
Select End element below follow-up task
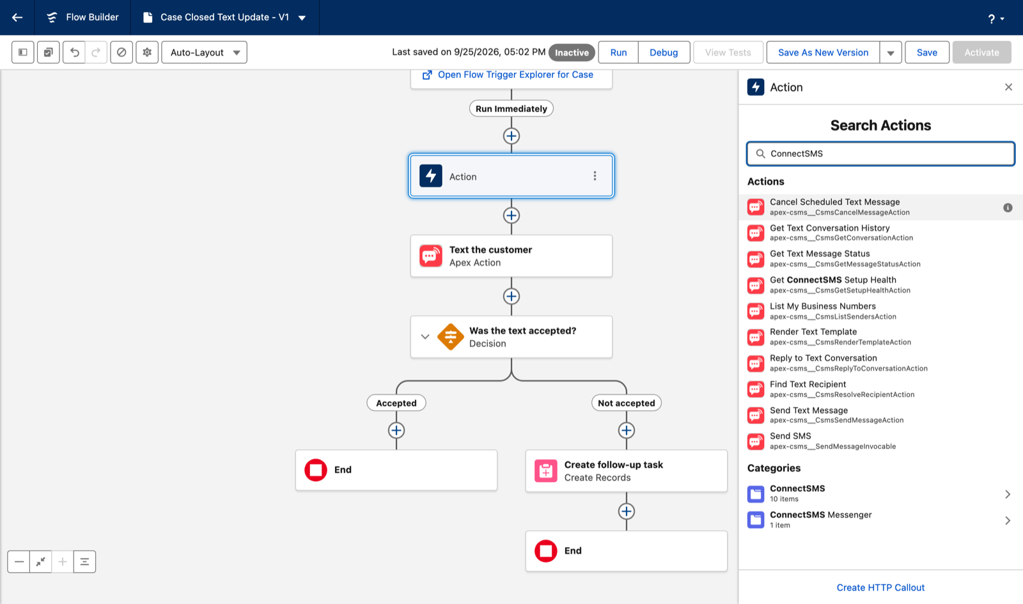pos(627,551)
